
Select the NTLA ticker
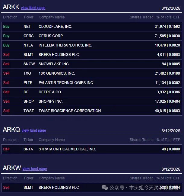click(28, 45)
